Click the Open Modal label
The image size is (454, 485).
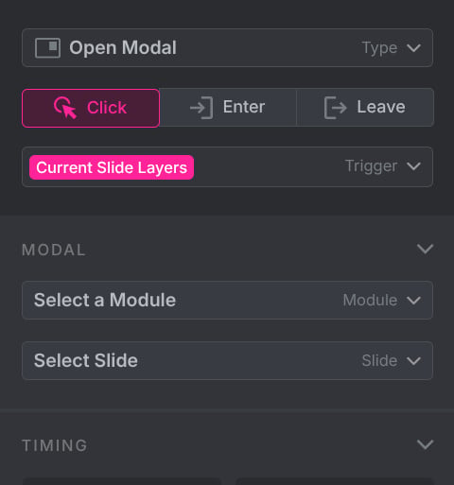[x=123, y=48]
